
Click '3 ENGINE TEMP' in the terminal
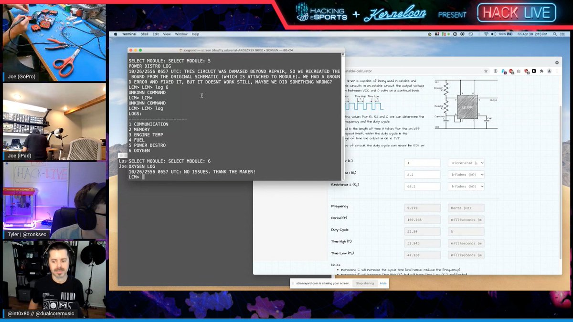146,135
